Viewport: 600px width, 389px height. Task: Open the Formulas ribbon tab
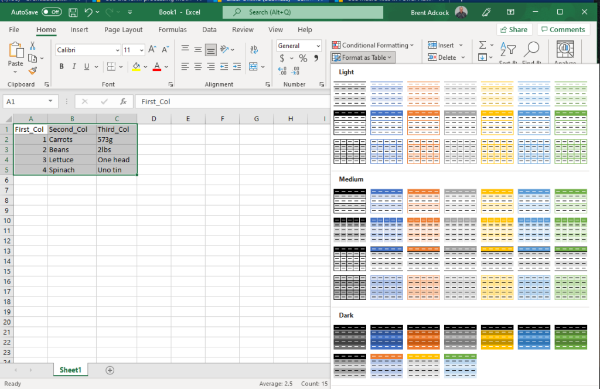point(172,30)
